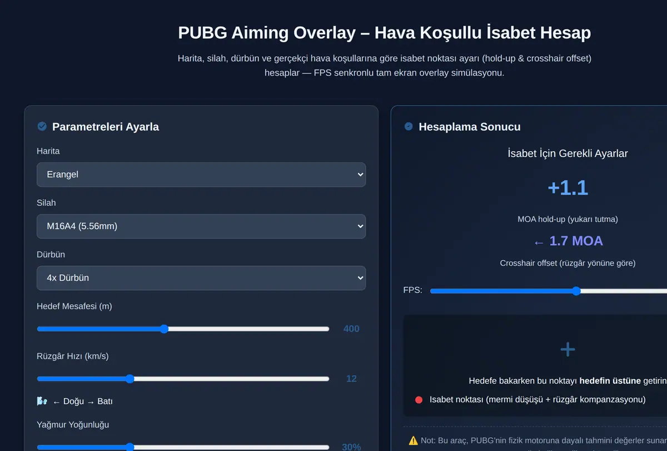667x451 pixels.
Task: Click the icon beside Hesaplama Sonucu
Action: 409,126
